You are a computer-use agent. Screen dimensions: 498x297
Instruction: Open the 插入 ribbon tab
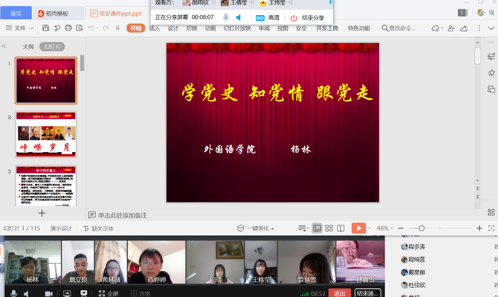155,28
